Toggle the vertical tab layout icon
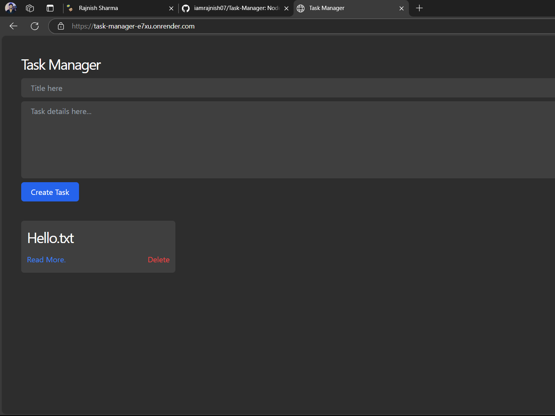Screen dimensions: 555x416 click(50, 8)
